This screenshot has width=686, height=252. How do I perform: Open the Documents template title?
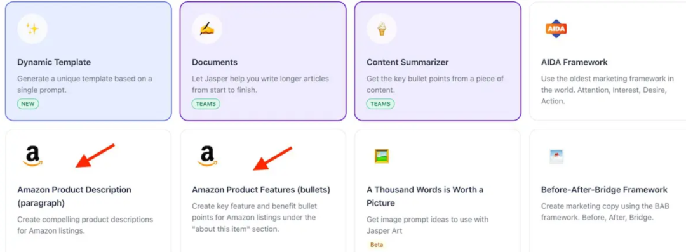(x=215, y=62)
